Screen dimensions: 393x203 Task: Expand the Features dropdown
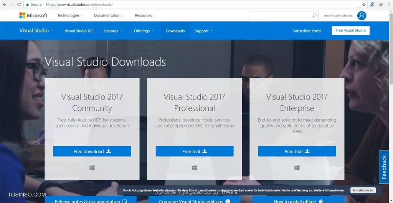click(x=113, y=31)
